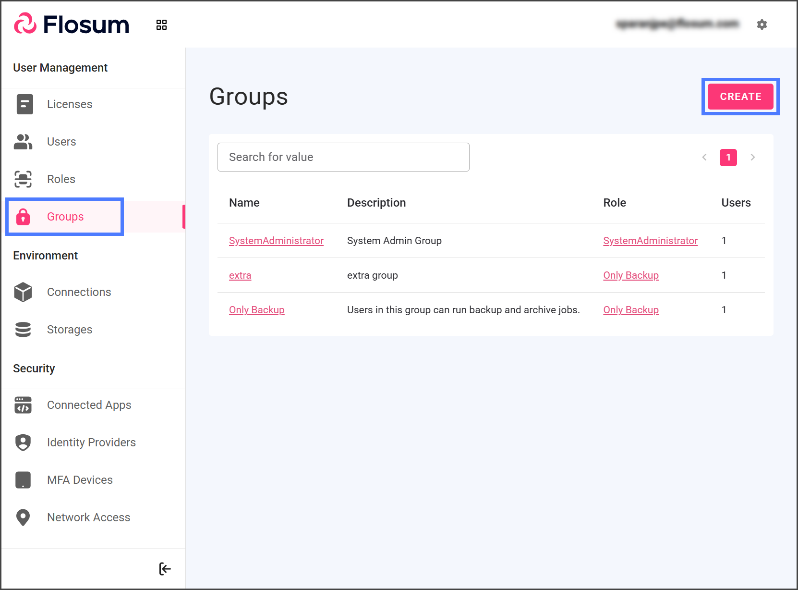Click the Connected Apps code icon
This screenshot has height=590, width=798.
(23, 405)
